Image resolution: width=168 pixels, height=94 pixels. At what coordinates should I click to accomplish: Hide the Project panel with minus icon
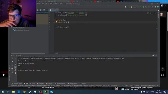(47, 10)
